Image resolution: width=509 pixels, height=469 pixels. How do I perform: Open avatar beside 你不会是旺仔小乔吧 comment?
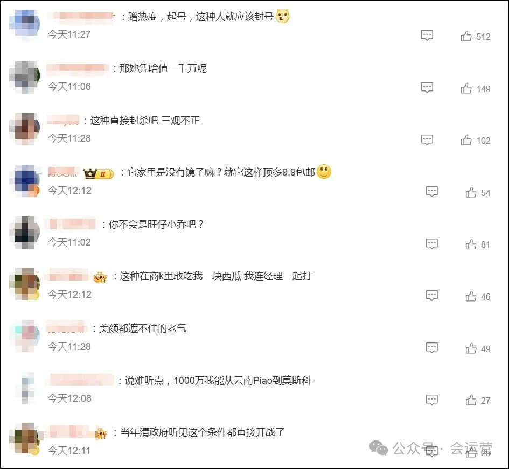(25, 233)
